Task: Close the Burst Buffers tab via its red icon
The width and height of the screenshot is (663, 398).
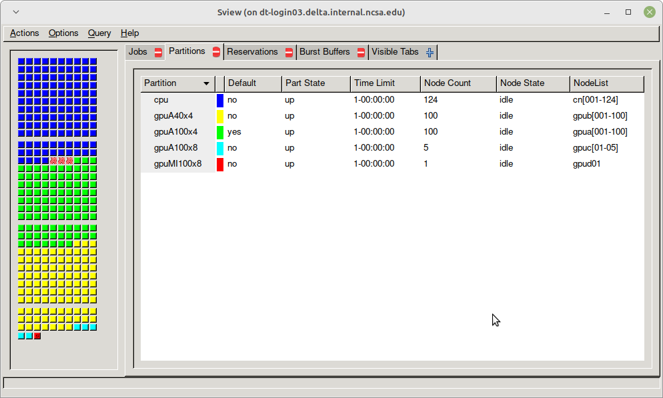Action: point(361,51)
